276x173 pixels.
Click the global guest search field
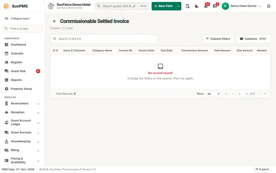pyautogui.click(x=122, y=6)
